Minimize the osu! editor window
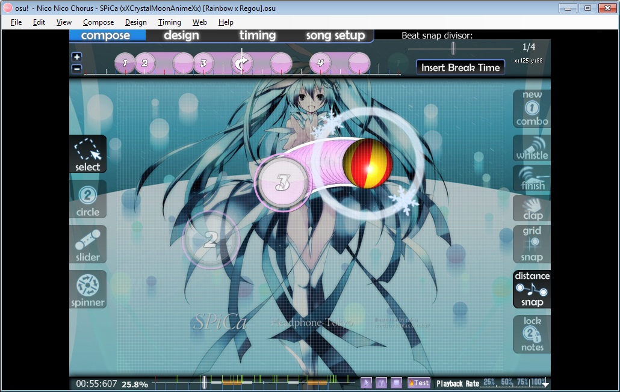The width and height of the screenshot is (620, 392). [x=568, y=8]
